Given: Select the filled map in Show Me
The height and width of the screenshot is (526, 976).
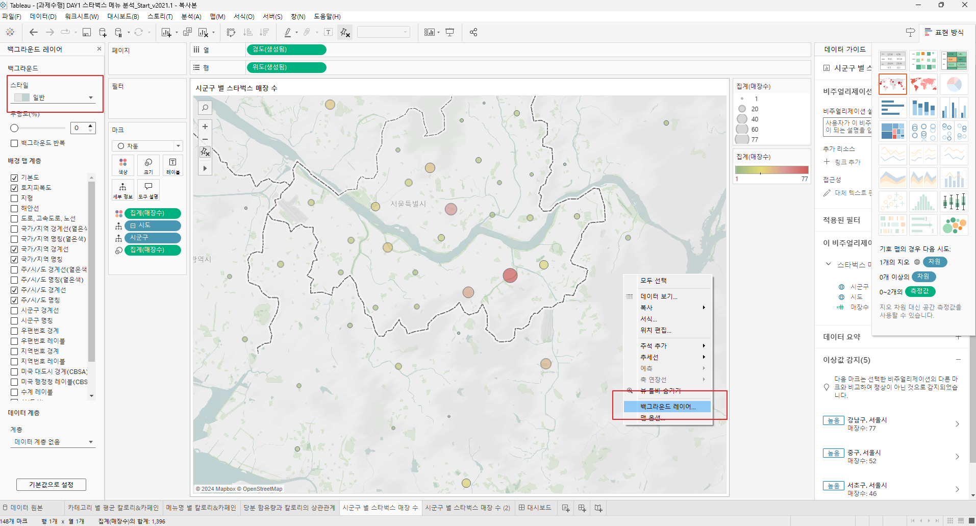Looking at the screenshot, I should click(923, 84).
